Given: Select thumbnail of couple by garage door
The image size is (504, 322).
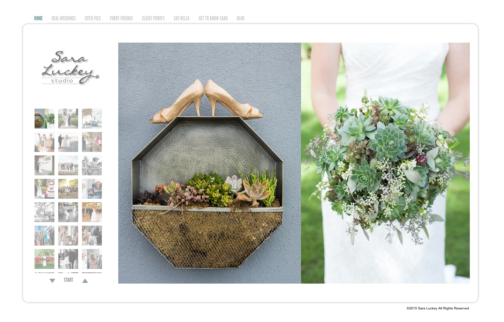Looking at the screenshot, I should point(44,165).
